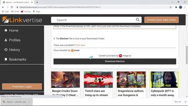This screenshot has width=188, height=106.
Task: Click 'Bungie Cracks Down' headline
Action: click(x=65, y=93)
